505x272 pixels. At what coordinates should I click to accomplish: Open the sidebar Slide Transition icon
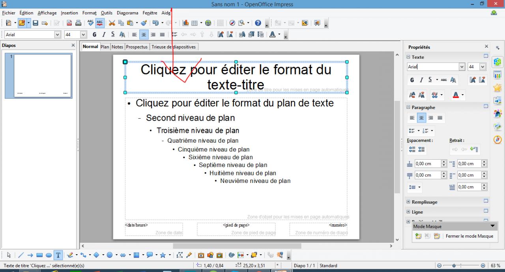tap(498, 101)
